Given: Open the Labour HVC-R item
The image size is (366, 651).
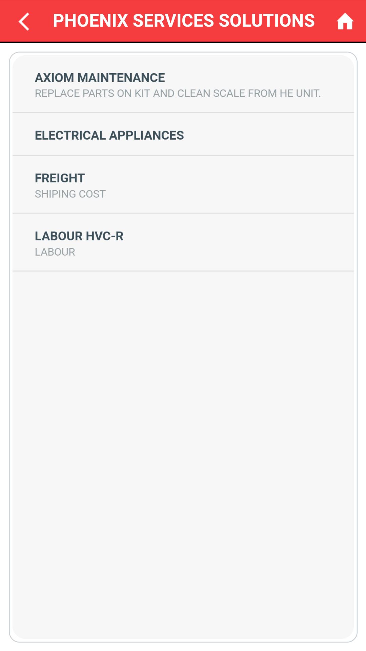Looking at the screenshot, I should tap(183, 243).
